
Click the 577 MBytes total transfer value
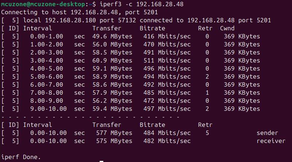114,133
